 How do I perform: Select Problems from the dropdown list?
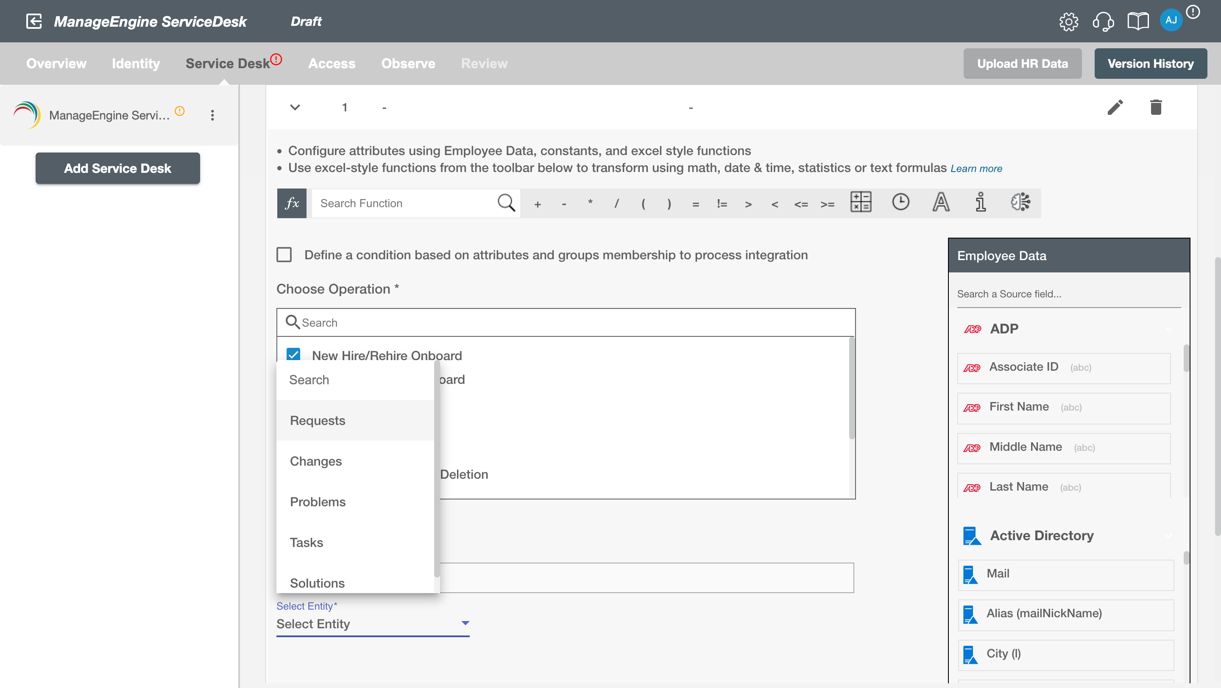tap(355, 502)
